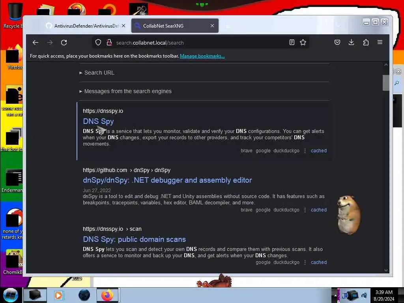Click the brave engine label on DNS Spy result

point(246,150)
